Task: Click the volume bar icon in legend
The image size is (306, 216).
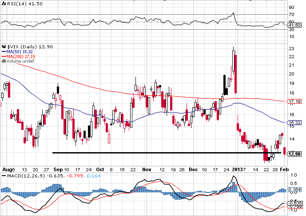Action: [x=4, y=61]
